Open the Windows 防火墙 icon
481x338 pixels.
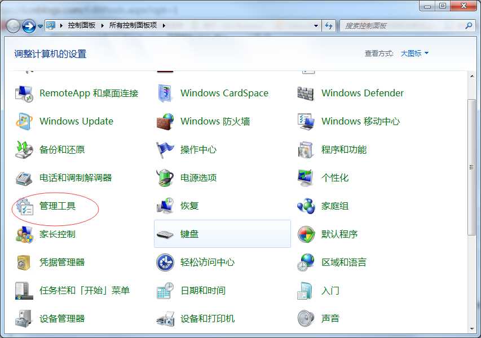165,122
